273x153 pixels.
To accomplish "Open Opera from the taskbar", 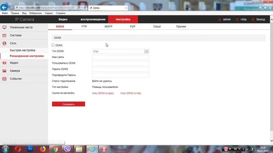I will (x=18, y=149).
